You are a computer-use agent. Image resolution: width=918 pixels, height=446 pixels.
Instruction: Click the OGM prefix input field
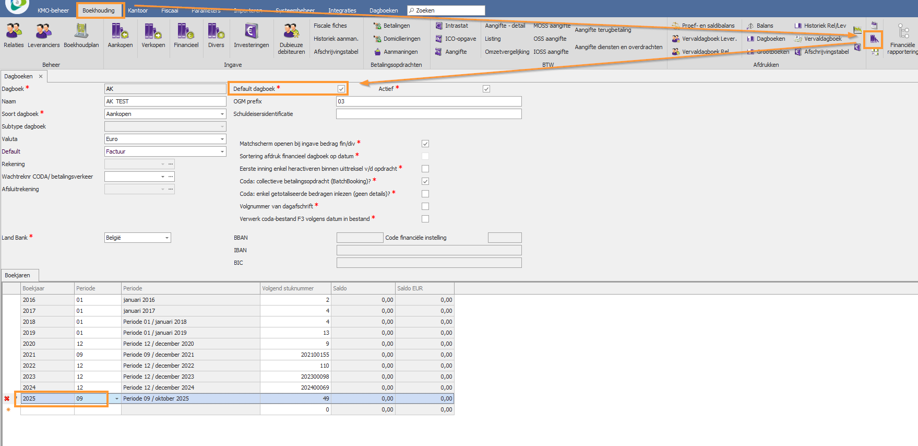tap(428, 101)
